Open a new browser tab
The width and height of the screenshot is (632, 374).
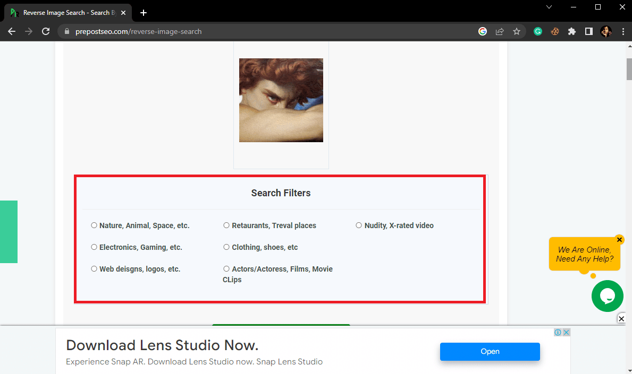click(144, 13)
